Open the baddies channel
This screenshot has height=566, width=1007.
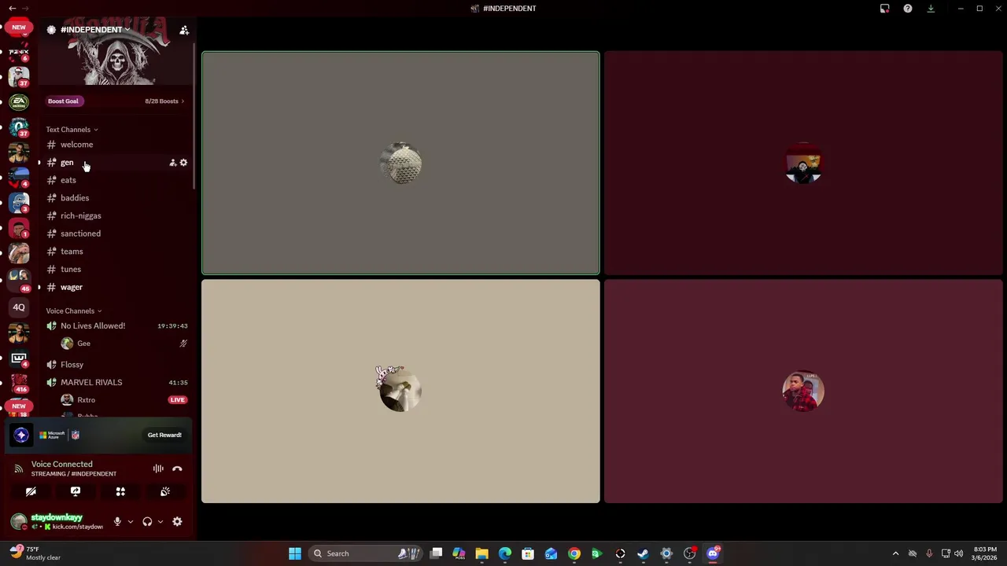point(116,198)
